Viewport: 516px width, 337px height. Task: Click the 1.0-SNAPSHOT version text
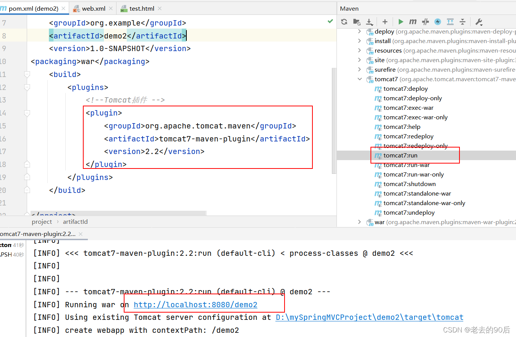coord(117,48)
